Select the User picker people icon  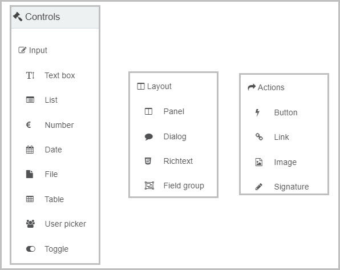30,224
